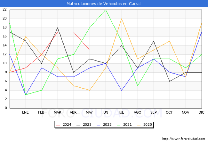The image size is (208, 144).
Task: Click the y-axis value 12
Action: 5,54
